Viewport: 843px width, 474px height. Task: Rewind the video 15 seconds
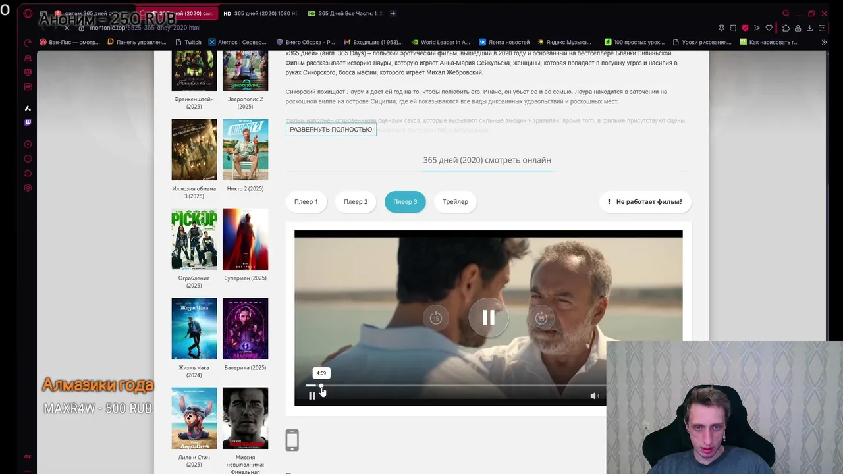[x=435, y=318]
